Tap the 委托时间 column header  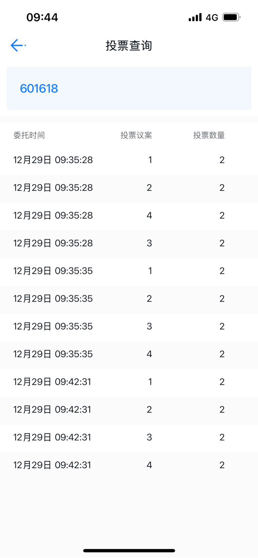tap(29, 135)
